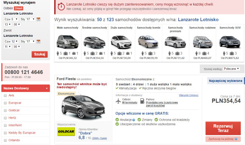Screen dimensions: 245x145
Task: Click the check mark beside Klimatyzacja
Action: click(117, 88)
